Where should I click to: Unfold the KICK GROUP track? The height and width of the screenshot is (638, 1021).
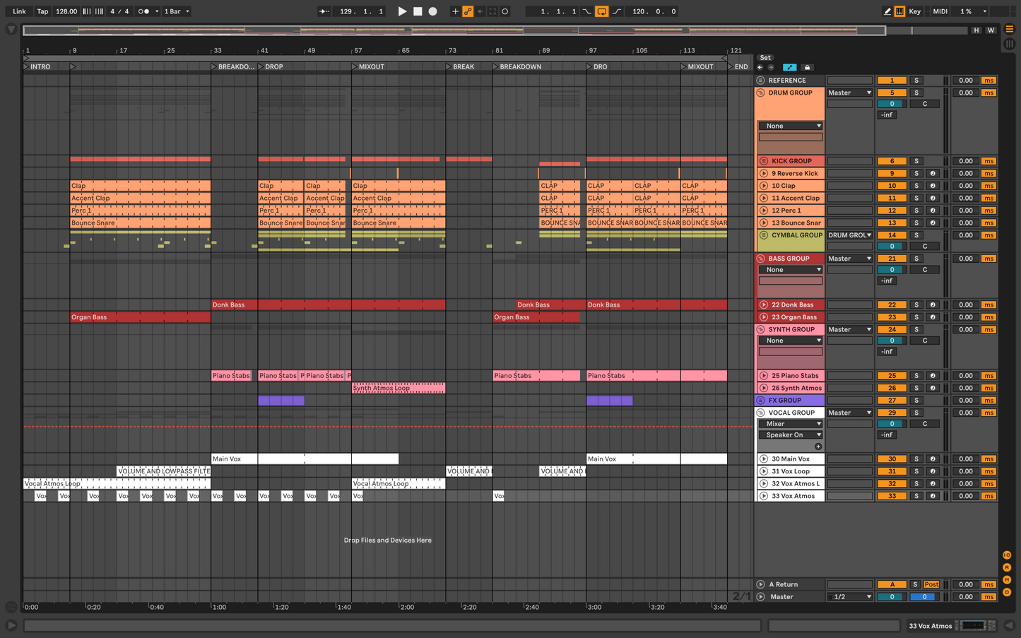coord(763,161)
